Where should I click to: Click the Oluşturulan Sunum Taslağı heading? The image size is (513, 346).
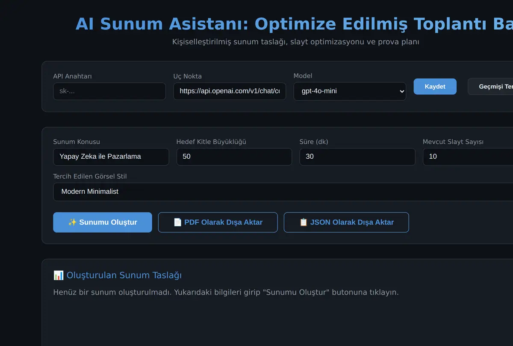(x=124, y=275)
